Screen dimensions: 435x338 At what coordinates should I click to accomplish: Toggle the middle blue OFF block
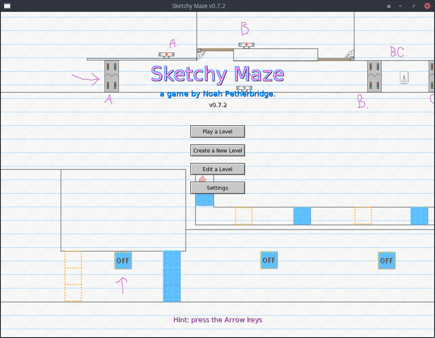269,260
